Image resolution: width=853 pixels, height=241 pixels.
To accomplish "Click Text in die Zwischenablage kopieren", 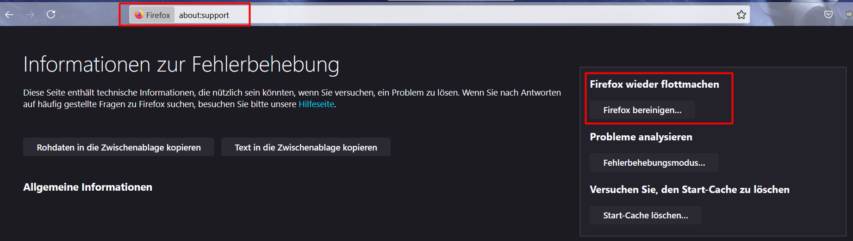I will pos(306,147).
